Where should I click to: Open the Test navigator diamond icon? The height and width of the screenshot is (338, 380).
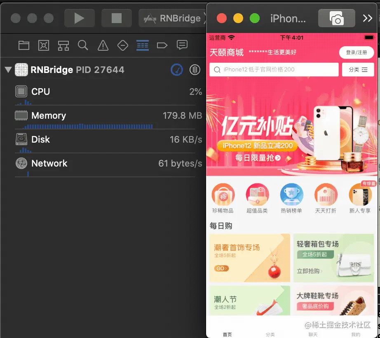pos(123,45)
